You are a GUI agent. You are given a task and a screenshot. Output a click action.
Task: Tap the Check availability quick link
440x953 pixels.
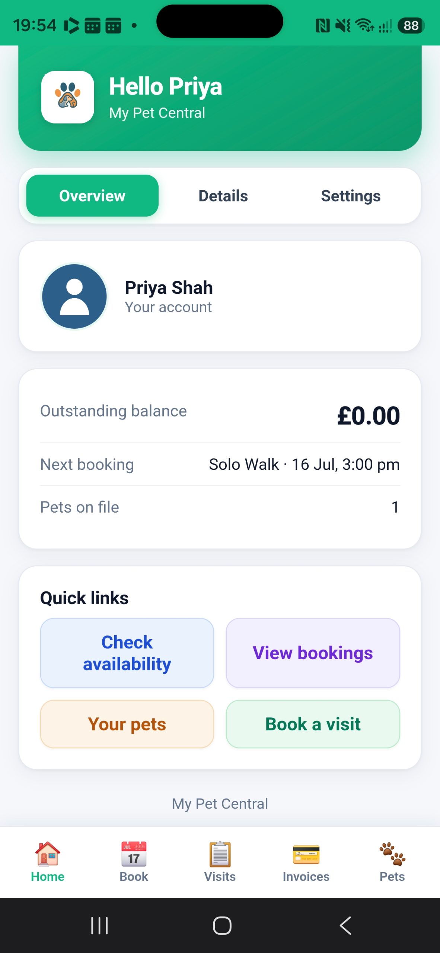pos(127,653)
